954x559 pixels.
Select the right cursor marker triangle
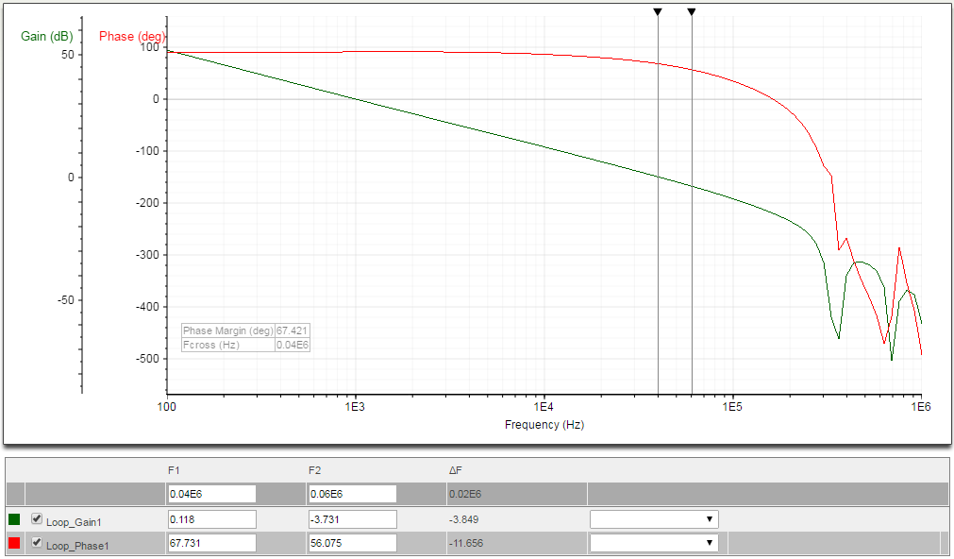tap(692, 11)
